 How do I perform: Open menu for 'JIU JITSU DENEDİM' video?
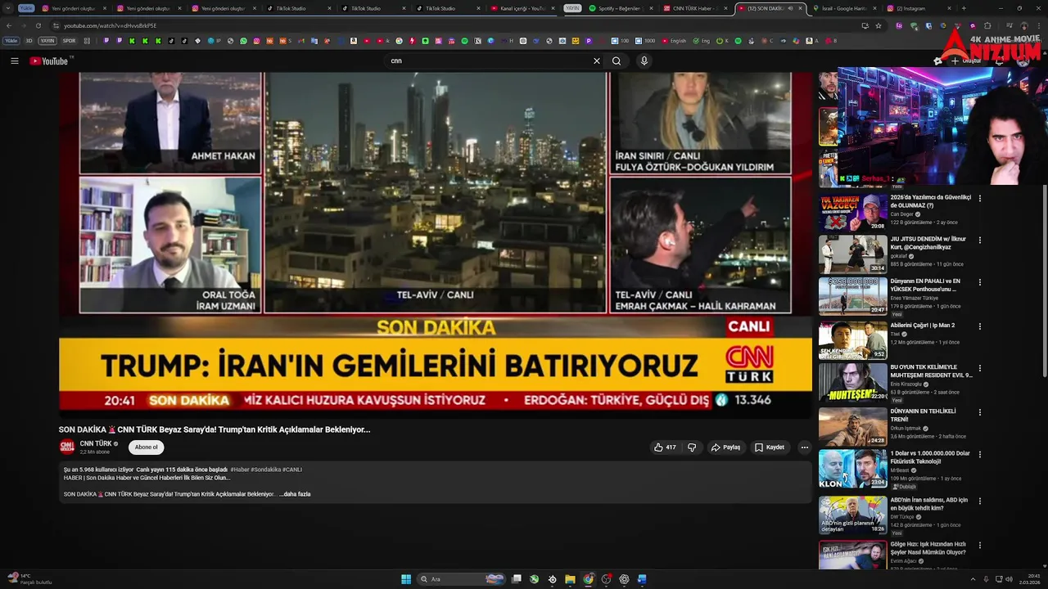[979, 240]
